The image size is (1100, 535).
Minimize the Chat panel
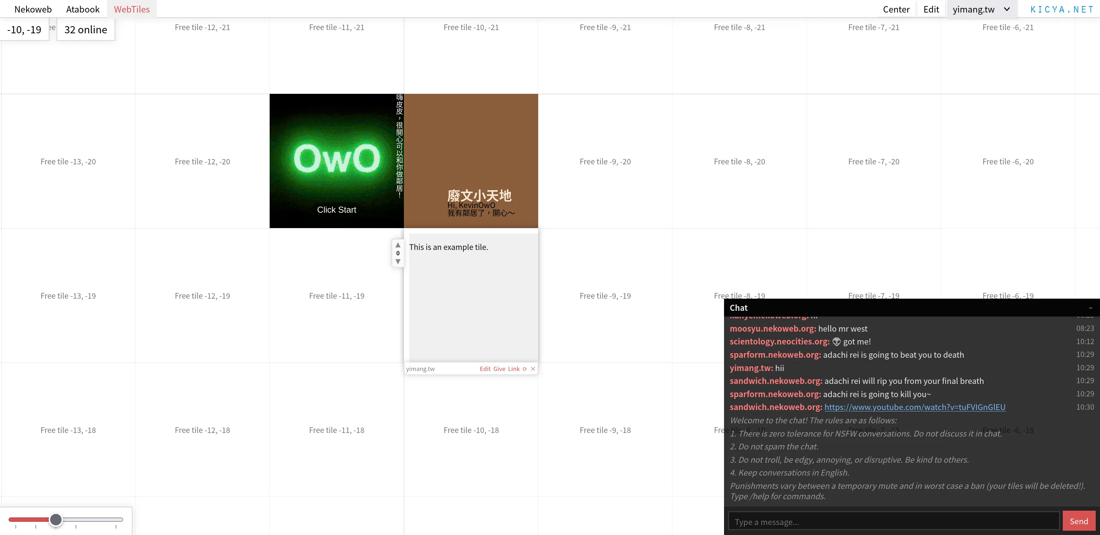1090,308
